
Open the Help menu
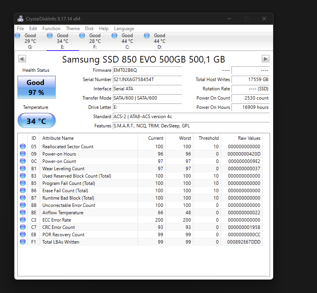104,29
